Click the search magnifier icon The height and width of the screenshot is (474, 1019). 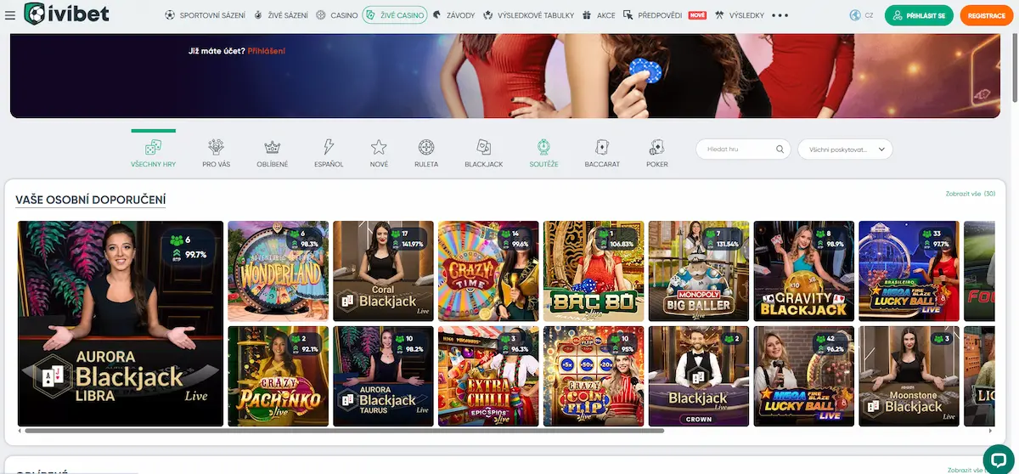tap(780, 149)
